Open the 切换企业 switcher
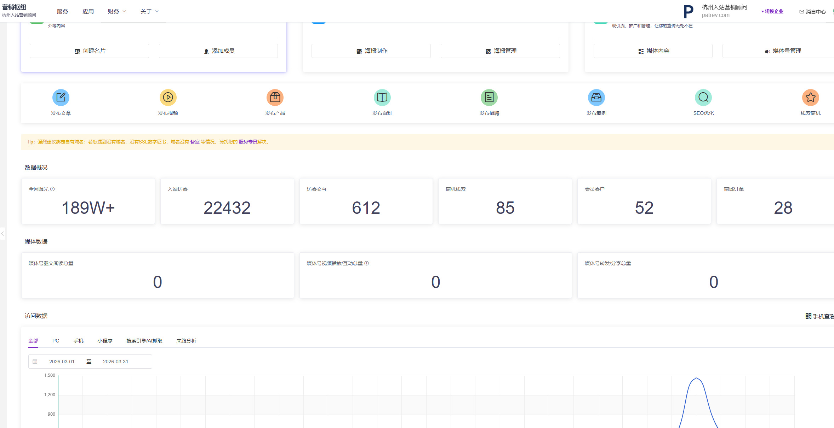Viewport: 834px width, 428px height. [772, 11]
